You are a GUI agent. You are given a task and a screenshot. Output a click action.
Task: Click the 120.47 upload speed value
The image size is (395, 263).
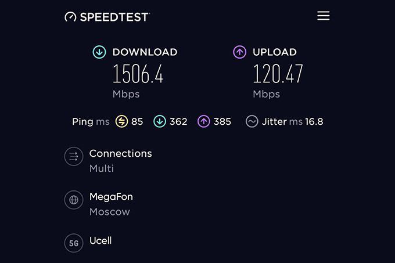click(278, 74)
